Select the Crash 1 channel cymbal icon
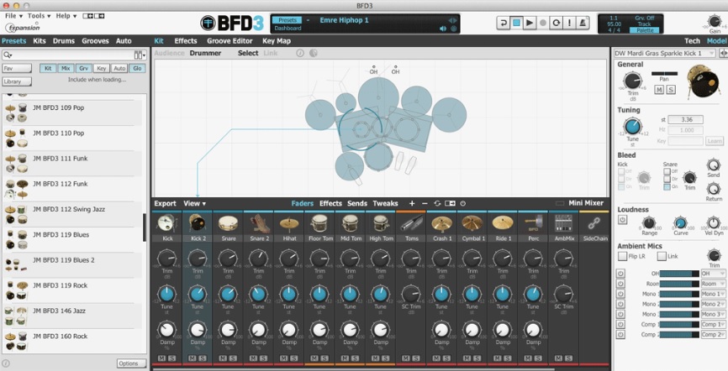 441,223
